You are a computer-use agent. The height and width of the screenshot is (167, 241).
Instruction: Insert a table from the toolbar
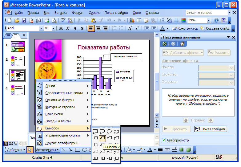[139, 20]
